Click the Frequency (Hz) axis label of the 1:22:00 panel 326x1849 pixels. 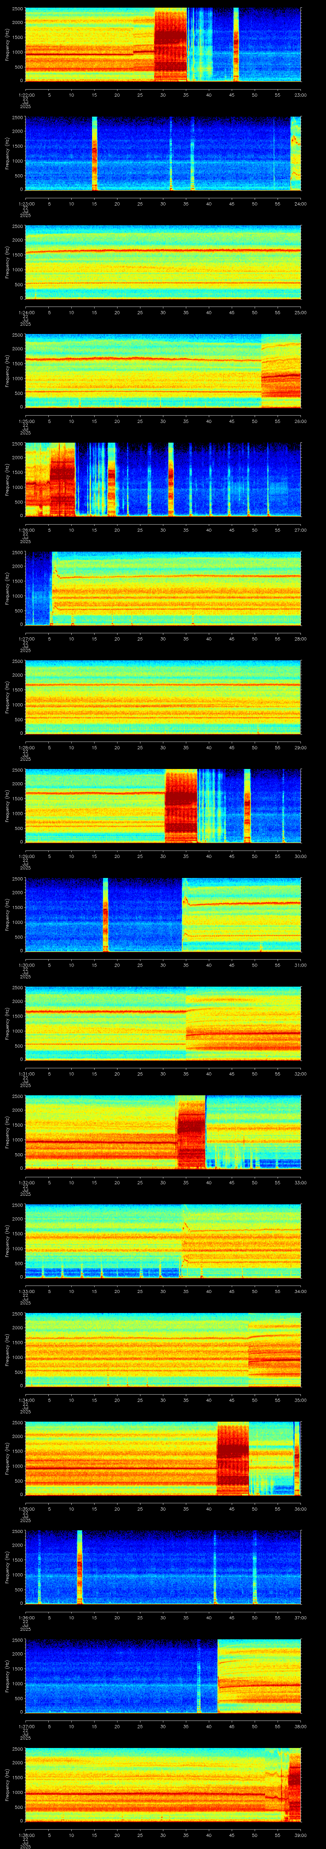click(x=7, y=45)
